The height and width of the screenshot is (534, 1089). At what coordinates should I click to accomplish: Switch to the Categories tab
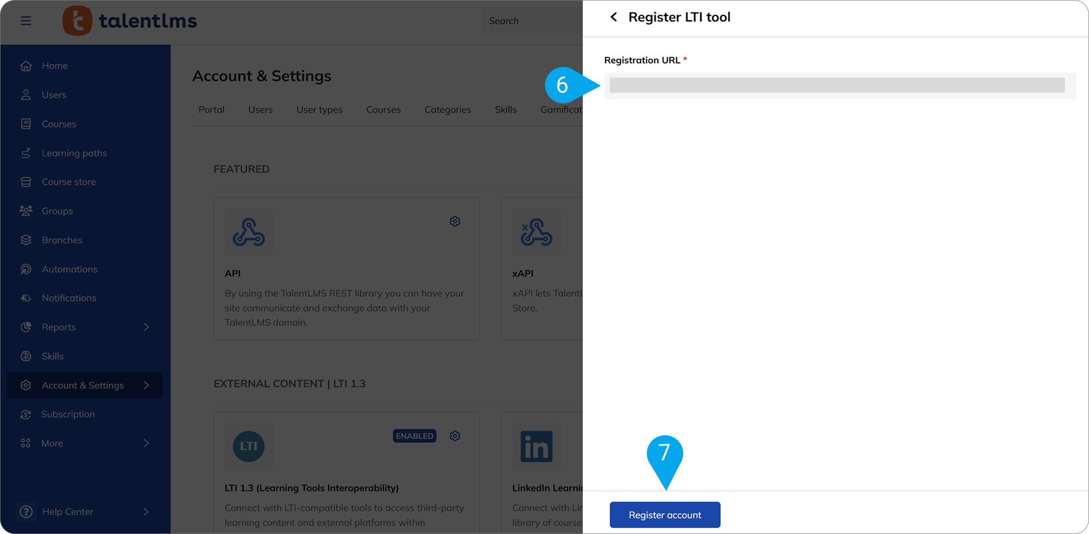coord(448,109)
